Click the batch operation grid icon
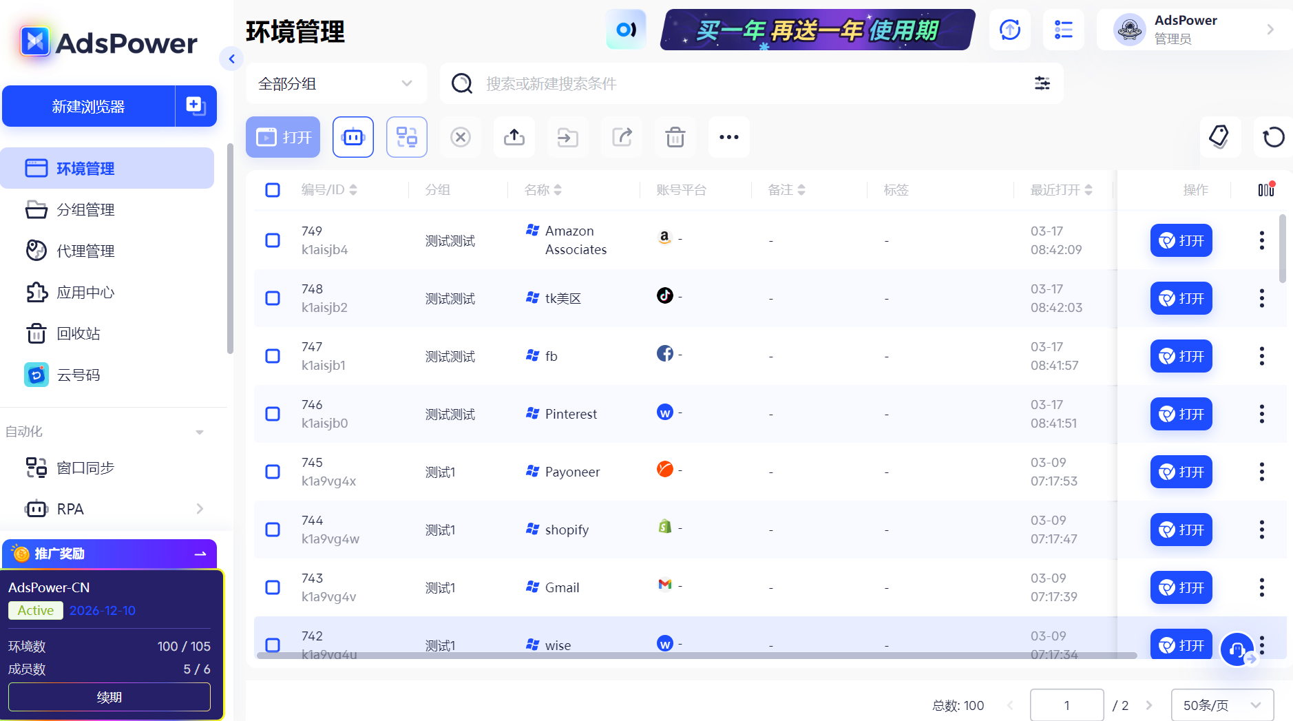Image resolution: width=1293 pixels, height=721 pixels. 406,137
